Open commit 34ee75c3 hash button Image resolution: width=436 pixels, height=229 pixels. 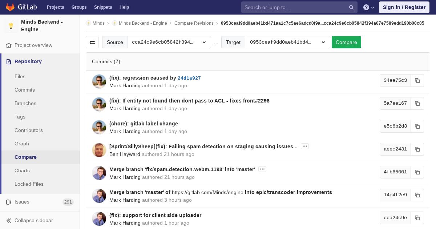click(x=395, y=80)
